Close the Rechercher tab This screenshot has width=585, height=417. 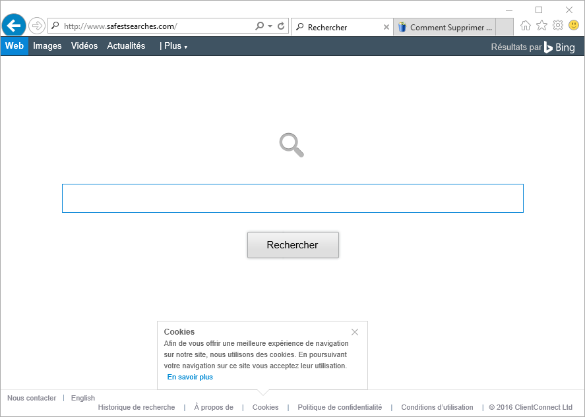386,27
